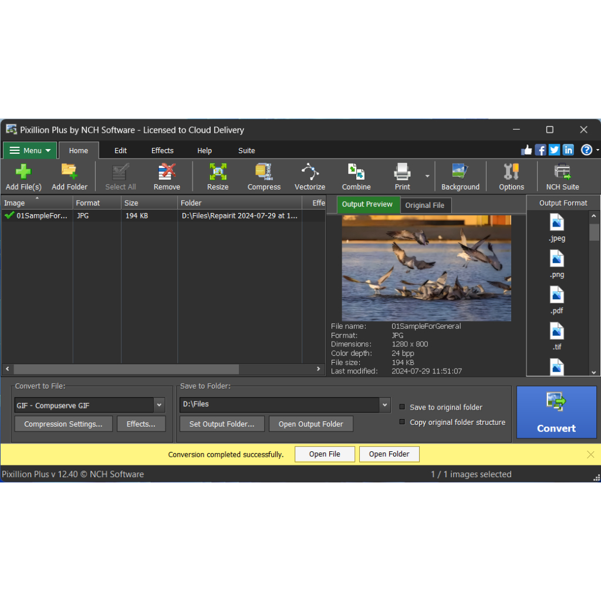Image resolution: width=601 pixels, height=601 pixels.
Task: Expand the Save to Folder path dropdown
Action: coord(385,404)
